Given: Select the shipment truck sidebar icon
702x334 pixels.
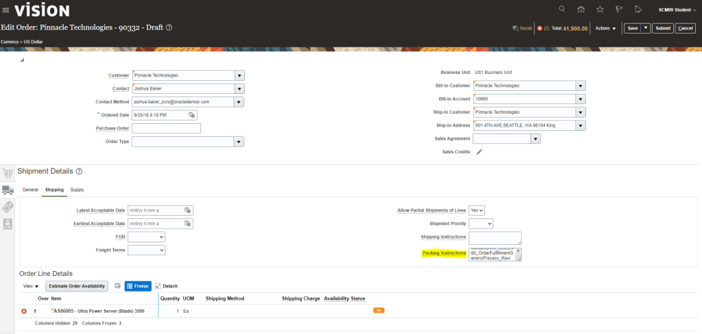Looking at the screenshot, I should click(8, 190).
